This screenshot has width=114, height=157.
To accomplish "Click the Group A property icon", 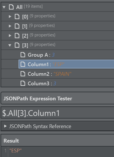I will 23,55.
